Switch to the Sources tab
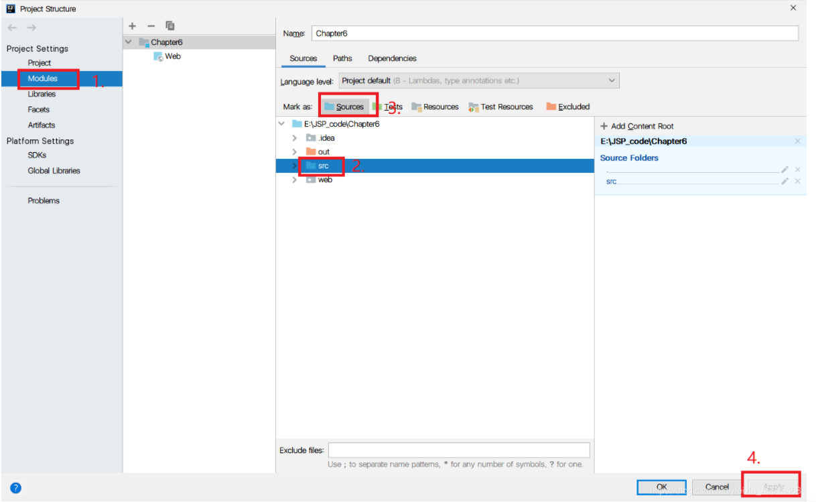 303,58
